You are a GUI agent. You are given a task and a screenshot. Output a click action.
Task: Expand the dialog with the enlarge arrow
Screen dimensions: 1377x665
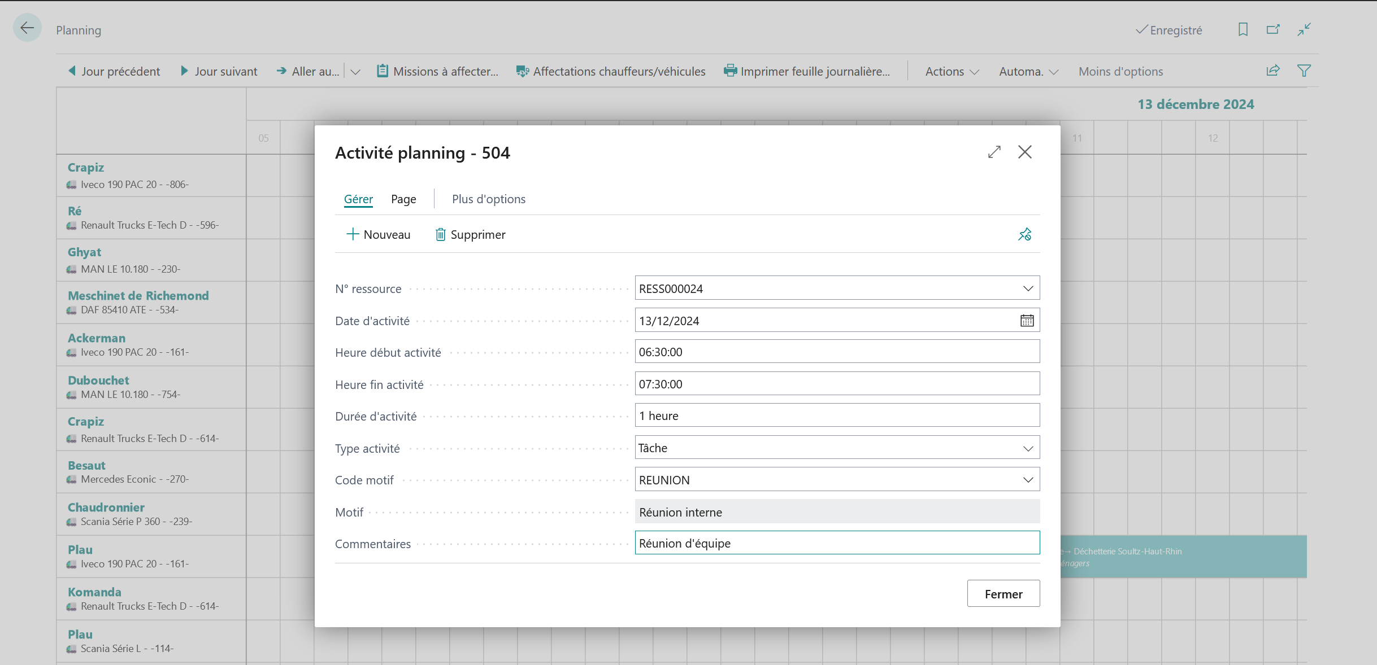994,152
